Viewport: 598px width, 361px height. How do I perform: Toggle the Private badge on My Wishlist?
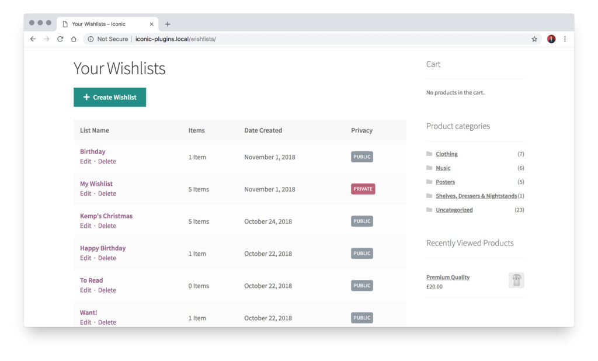click(x=363, y=189)
